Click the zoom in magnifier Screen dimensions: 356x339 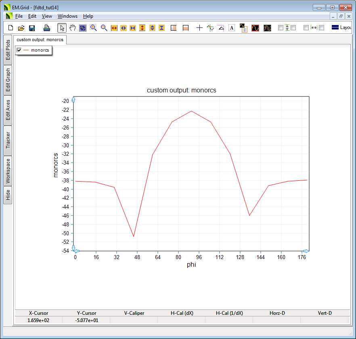pyautogui.click(x=93, y=28)
